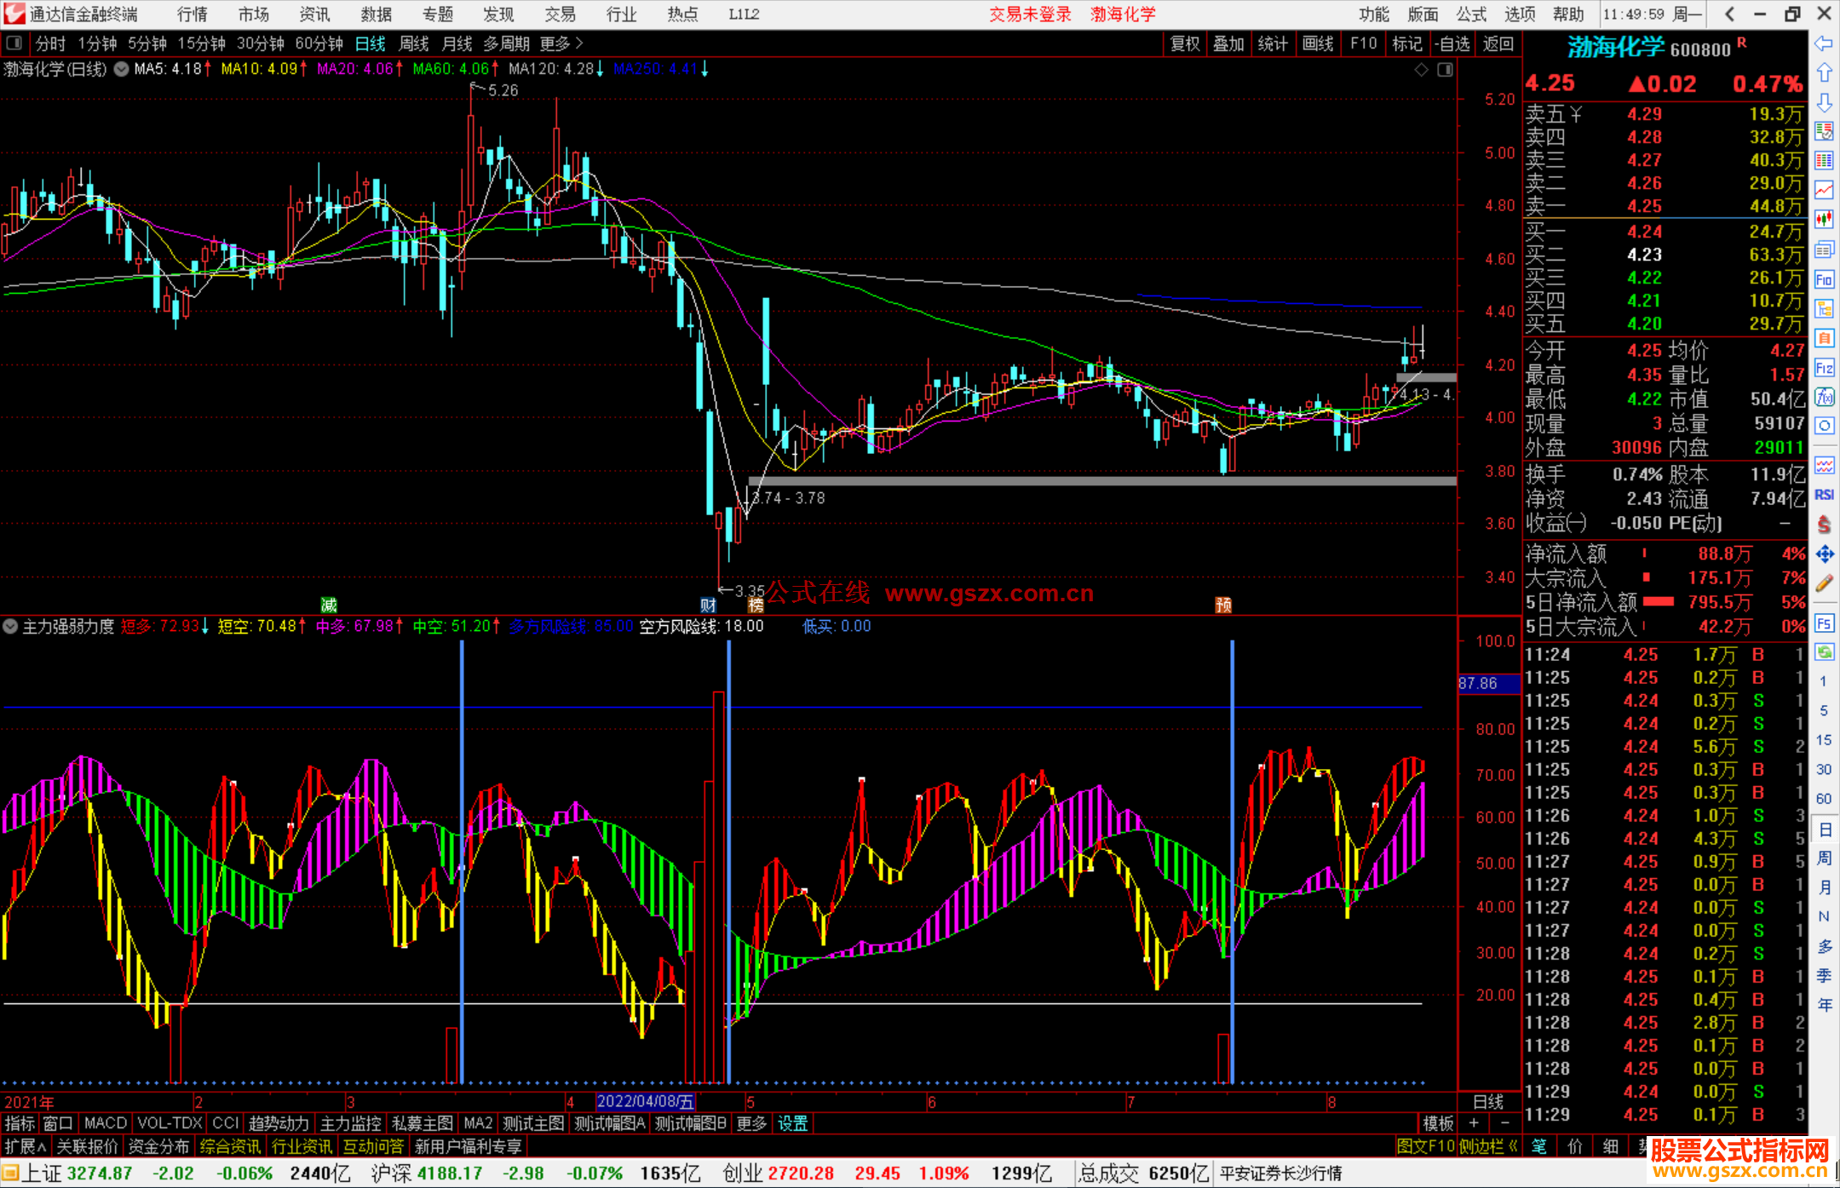This screenshot has height=1188, width=1840.
Task: Expand the 扩展 panel at bottom left
Action: 26,1147
